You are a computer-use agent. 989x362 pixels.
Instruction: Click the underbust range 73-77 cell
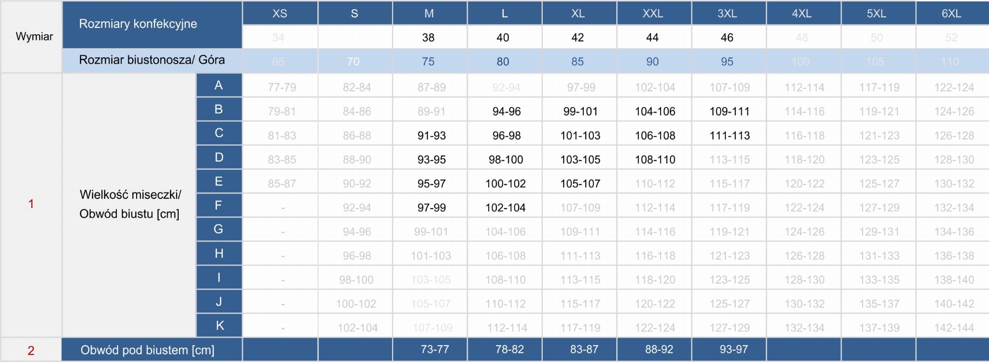point(435,349)
